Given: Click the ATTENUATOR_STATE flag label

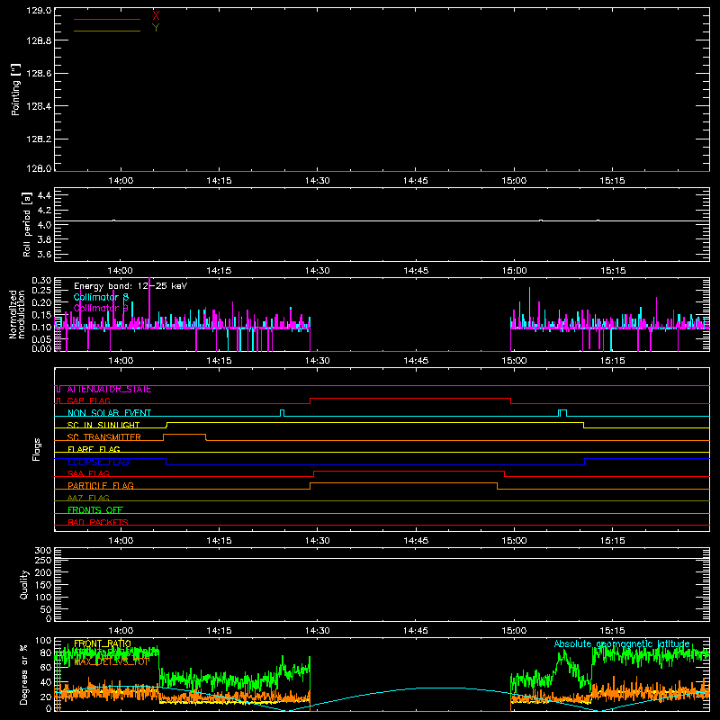Looking at the screenshot, I should tap(109, 390).
